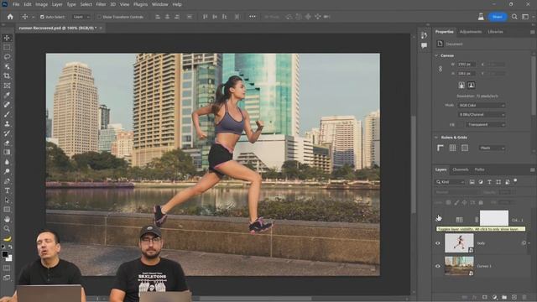Click the canvas width input field
This screenshot has width=537, height=302.
(467, 65)
